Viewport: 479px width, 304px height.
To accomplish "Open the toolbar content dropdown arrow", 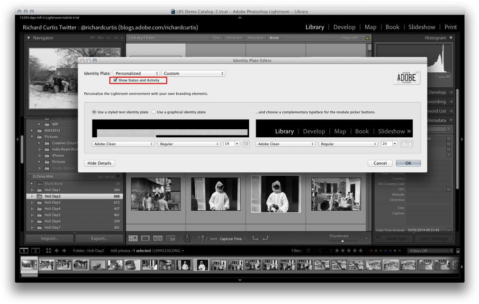I will (x=366, y=238).
